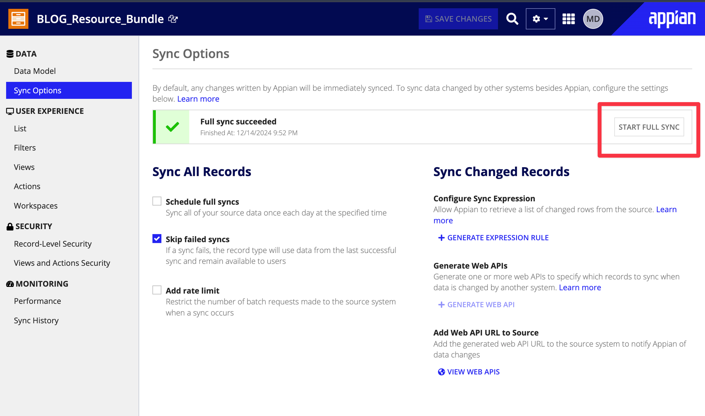
Task: Click the green full sync success checkmark
Action: [172, 127]
